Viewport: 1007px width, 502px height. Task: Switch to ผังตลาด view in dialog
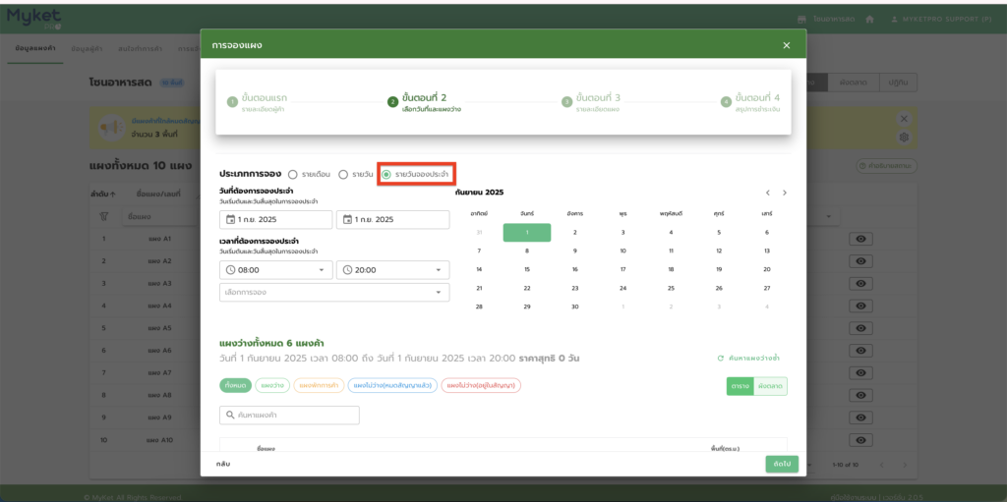pyautogui.click(x=770, y=386)
